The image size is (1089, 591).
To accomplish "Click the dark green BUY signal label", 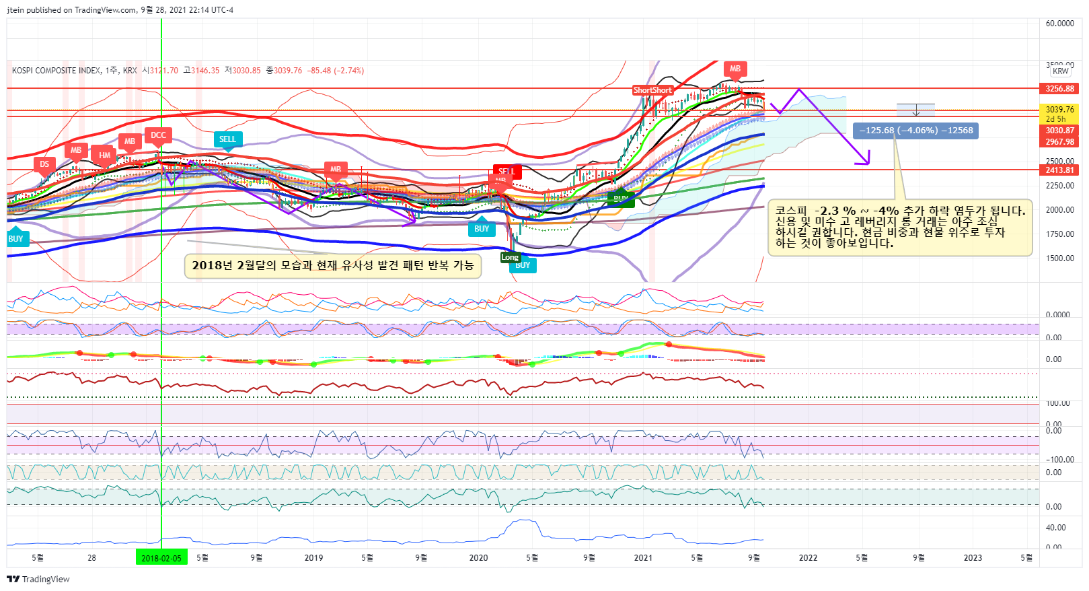I will tap(621, 199).
